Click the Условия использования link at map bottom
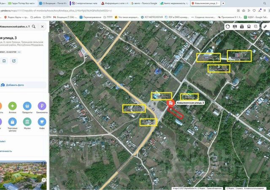This screenshot has height=190, width=270. 254,188
